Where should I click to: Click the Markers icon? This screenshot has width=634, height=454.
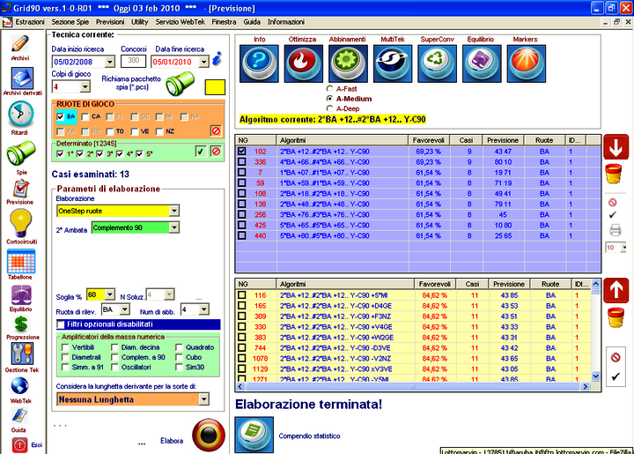pyautogui.click(x=525, y=63)
